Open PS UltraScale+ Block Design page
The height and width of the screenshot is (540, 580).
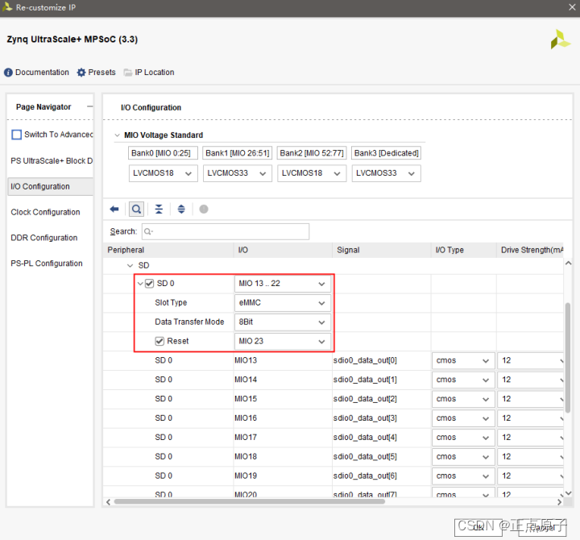[x=52, y=160]
